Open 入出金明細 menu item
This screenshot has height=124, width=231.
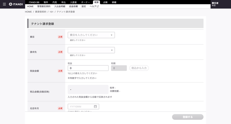[60, 7]
